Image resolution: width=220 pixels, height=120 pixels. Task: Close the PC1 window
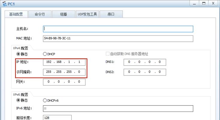pos(213,3)
